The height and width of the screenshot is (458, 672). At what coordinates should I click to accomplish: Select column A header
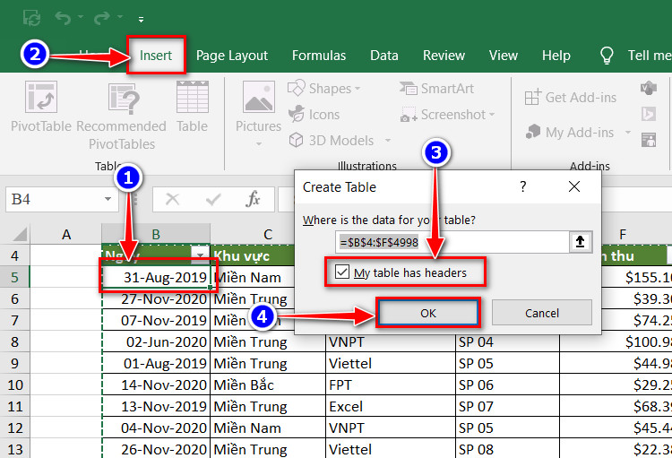click(x=66, y=235)
